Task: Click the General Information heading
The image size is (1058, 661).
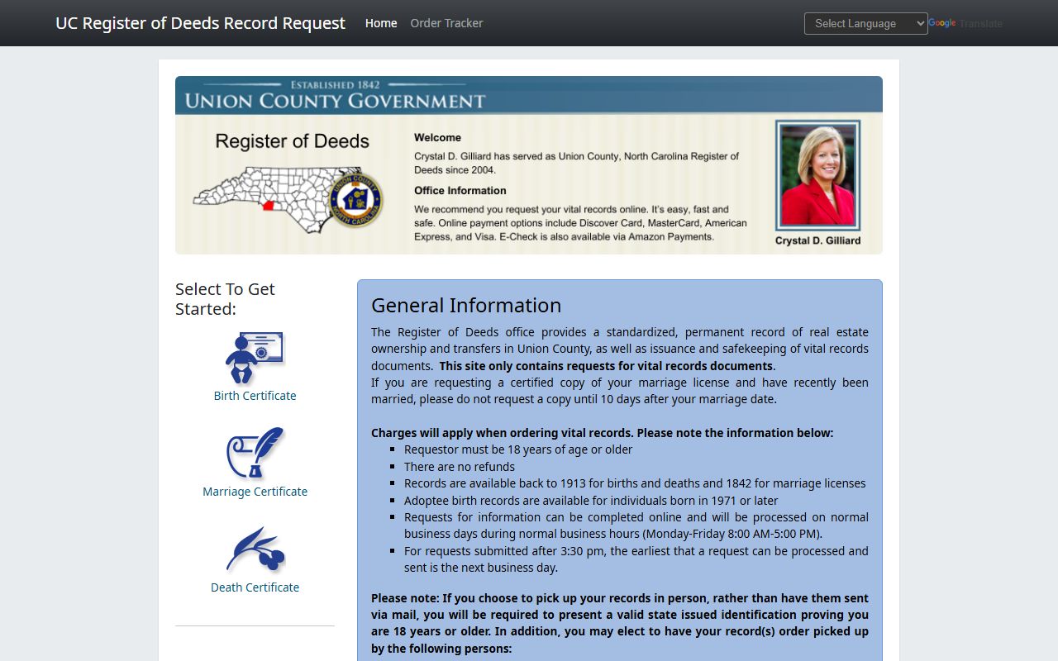Action: coord(466,305)
